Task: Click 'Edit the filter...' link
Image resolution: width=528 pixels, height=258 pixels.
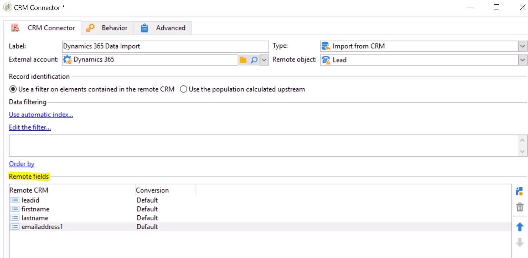Action: (30, 127)
